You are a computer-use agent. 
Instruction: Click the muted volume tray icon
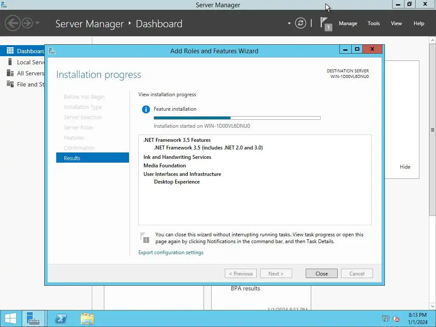(x=396, y=318)
